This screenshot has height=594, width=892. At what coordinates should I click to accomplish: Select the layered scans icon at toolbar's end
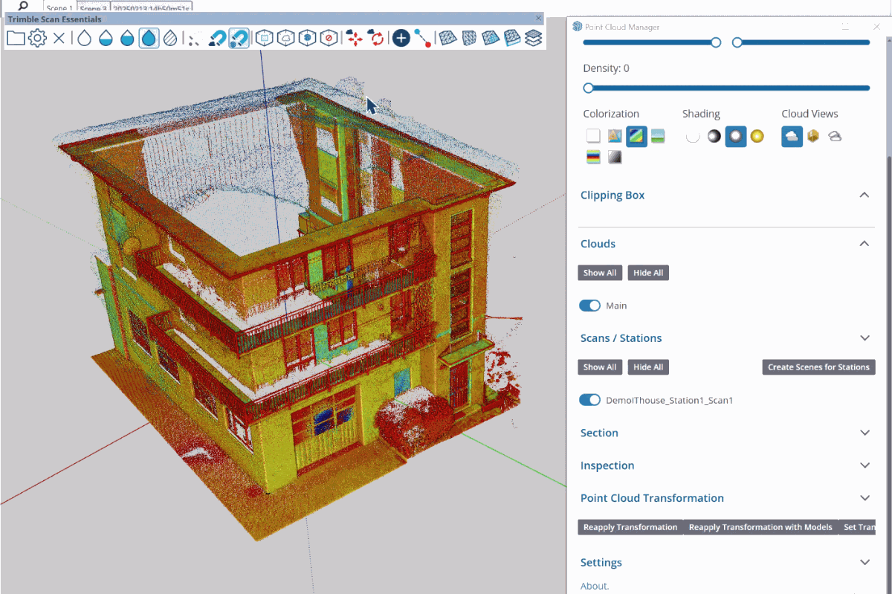(533, 37)
